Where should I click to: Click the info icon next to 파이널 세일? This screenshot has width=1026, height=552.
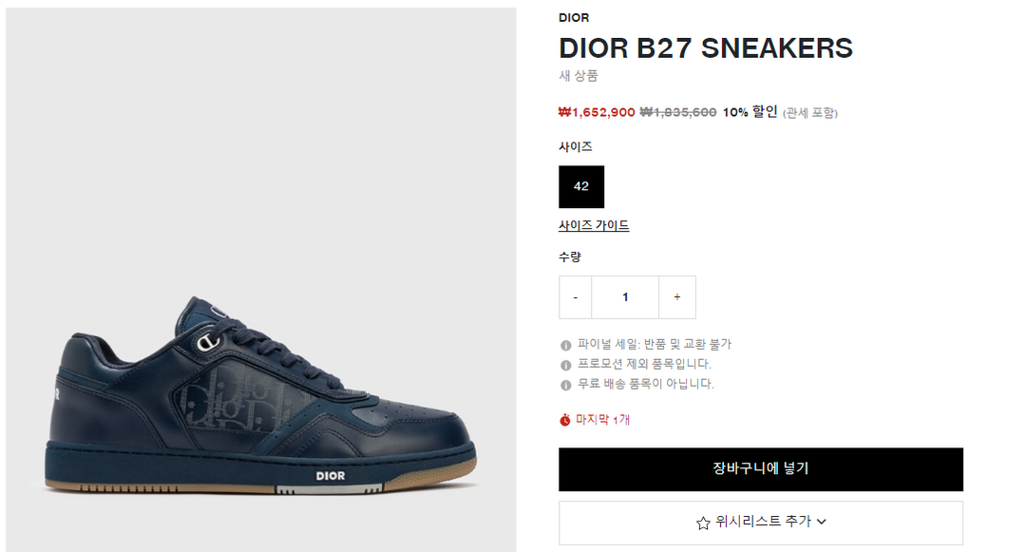coord(565,345)
